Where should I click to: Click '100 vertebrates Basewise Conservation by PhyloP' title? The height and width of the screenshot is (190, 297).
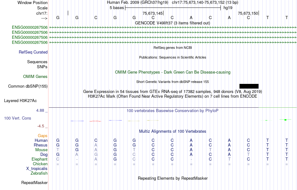pos(173,111)
